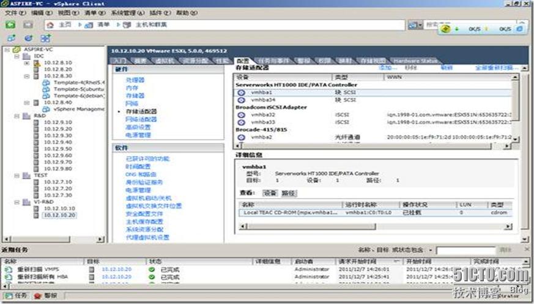Click the 全部重新扫描 link
This screenshot has width=534, height=304.
497,68
